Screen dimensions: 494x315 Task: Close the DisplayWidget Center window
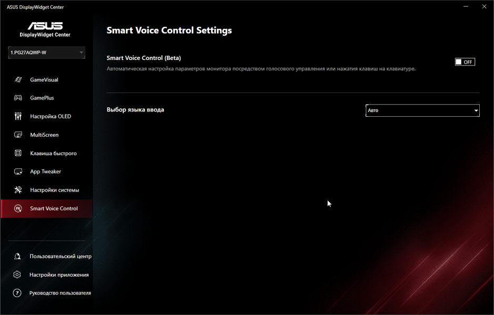(484, 6)
